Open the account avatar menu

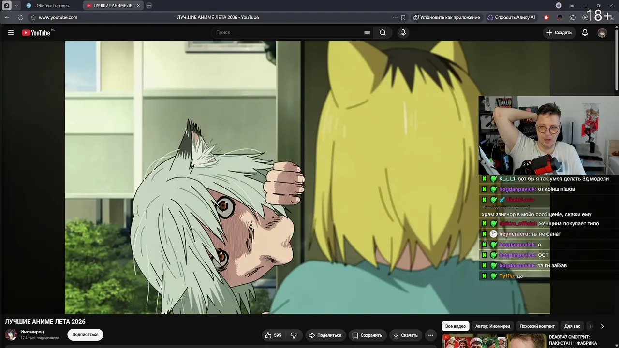[602, 32]
